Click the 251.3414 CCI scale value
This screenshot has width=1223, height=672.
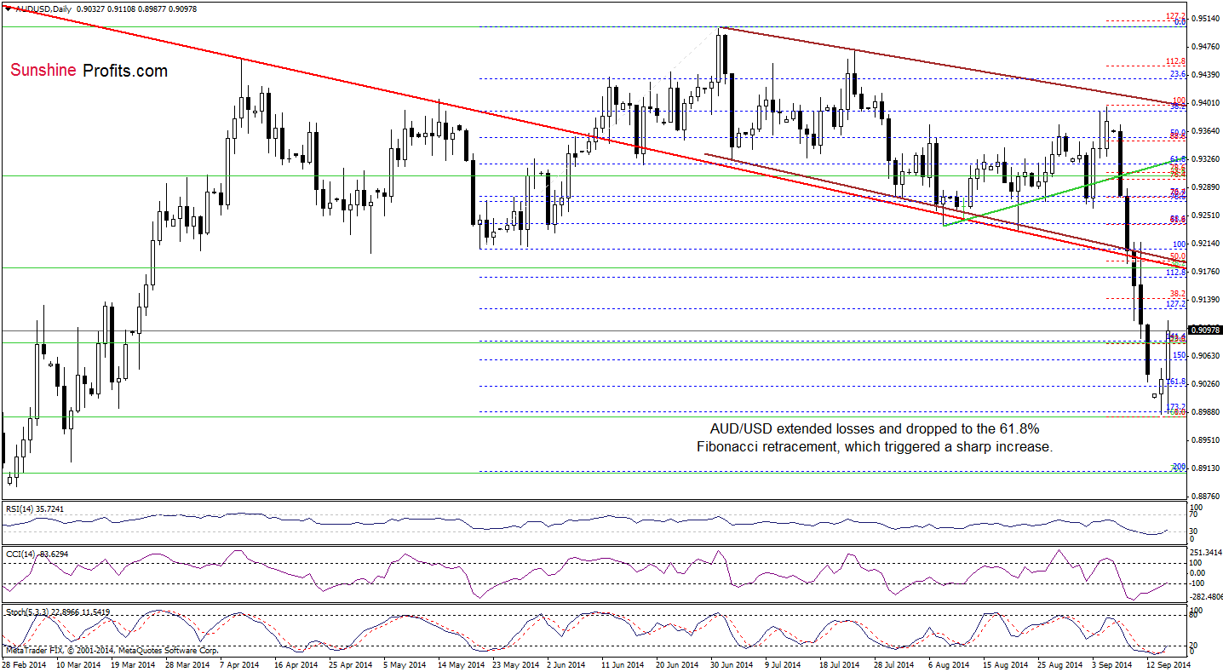(x=1208, y=553)
